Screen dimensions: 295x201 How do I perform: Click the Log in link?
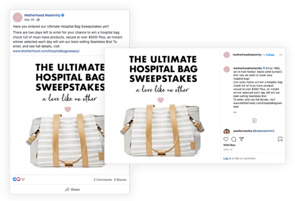(227, 158)
